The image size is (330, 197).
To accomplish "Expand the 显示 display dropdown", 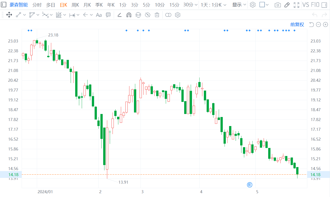I will pyautogui.click(x=239, y=5).
